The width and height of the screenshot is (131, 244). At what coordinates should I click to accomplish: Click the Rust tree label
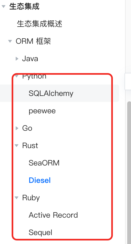click(30, 146)
